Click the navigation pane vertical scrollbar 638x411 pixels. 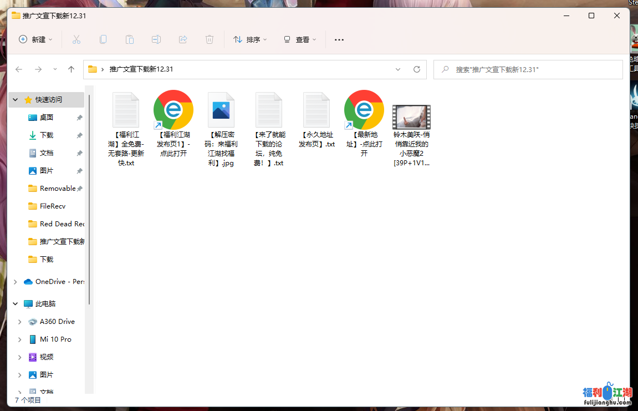(89, 194)
